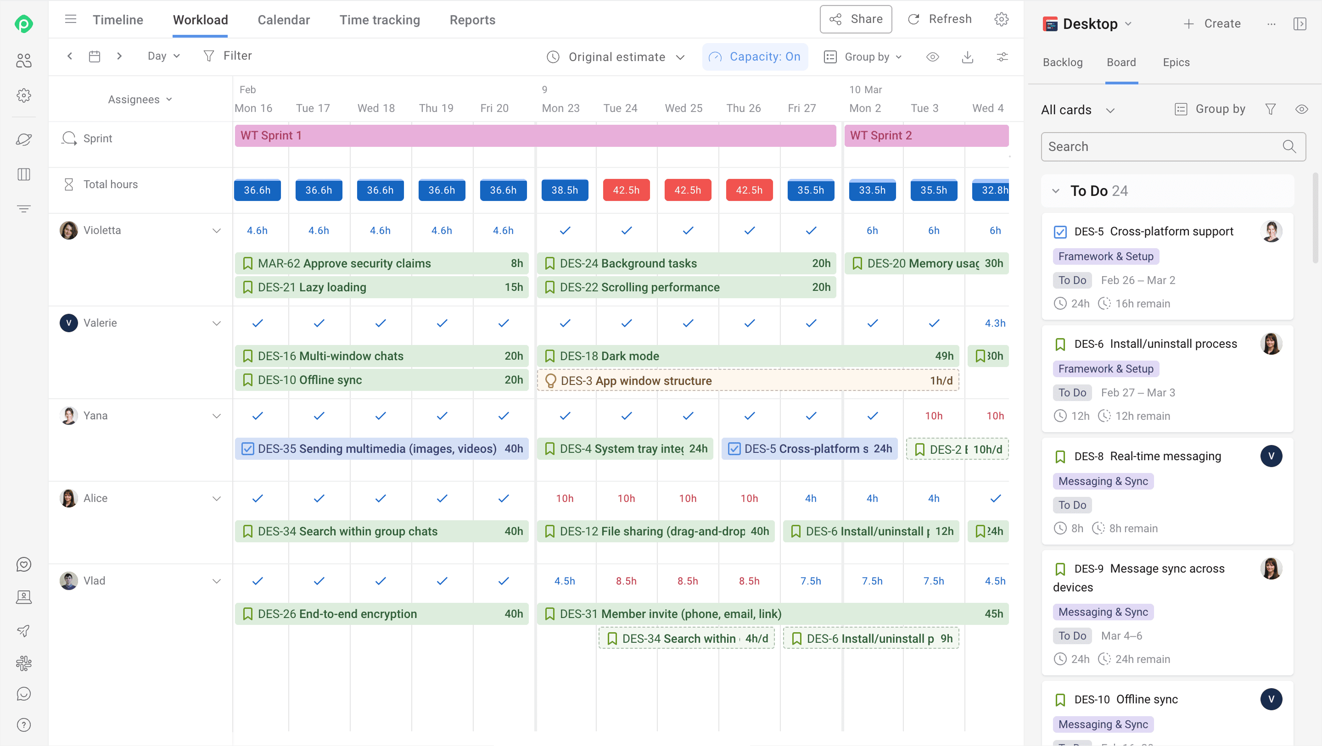Screen dimensions: 1322x746
Task: Toggle Capacity: On switch
Action: tap(755, 57)
